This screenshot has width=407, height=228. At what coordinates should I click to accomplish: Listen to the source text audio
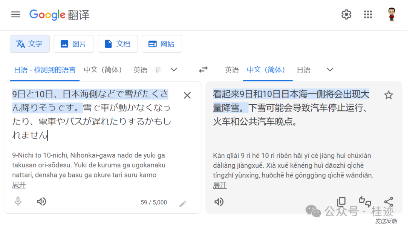(x=41, y=202)
